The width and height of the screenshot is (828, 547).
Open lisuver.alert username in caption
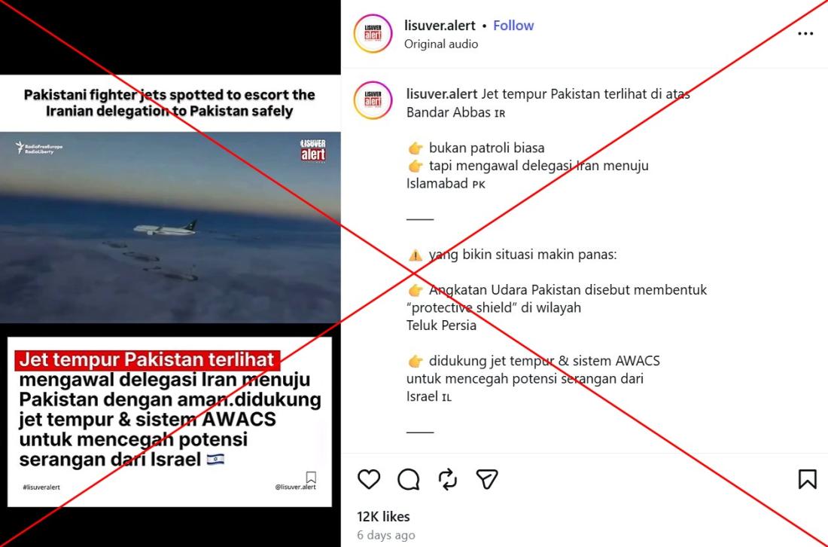point(442,94)
